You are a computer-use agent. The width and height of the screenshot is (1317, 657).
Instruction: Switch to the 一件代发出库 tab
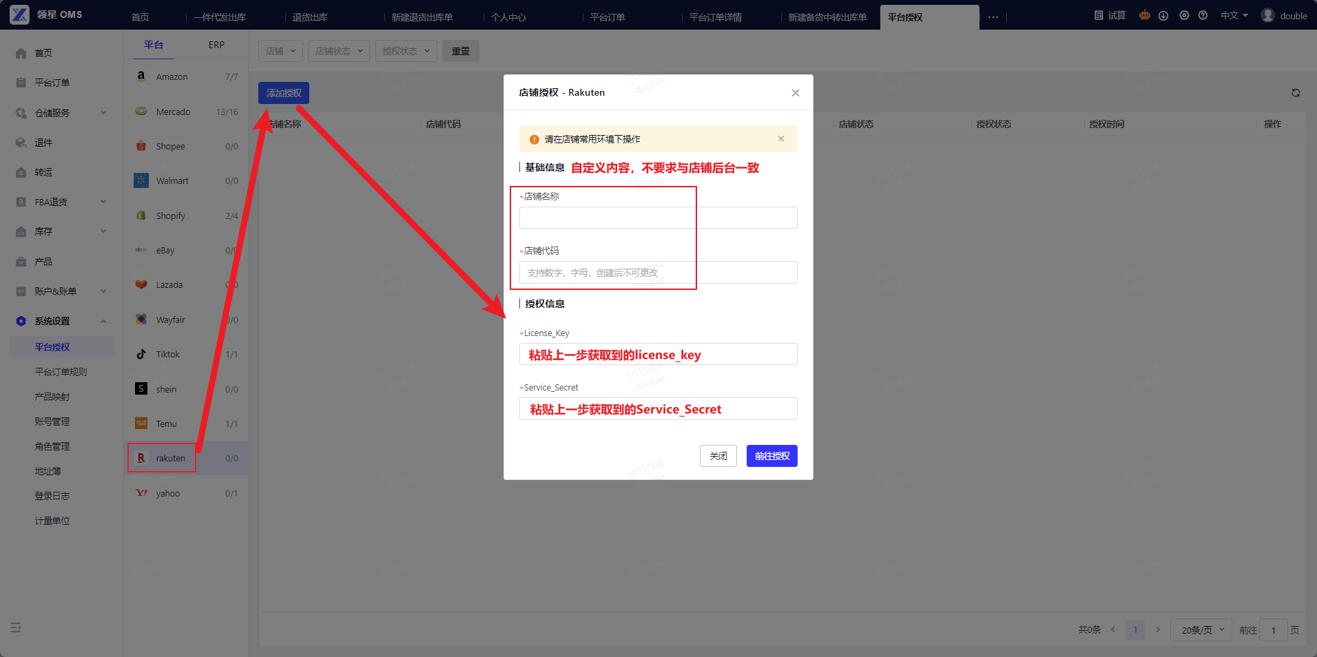pos(220,17)
